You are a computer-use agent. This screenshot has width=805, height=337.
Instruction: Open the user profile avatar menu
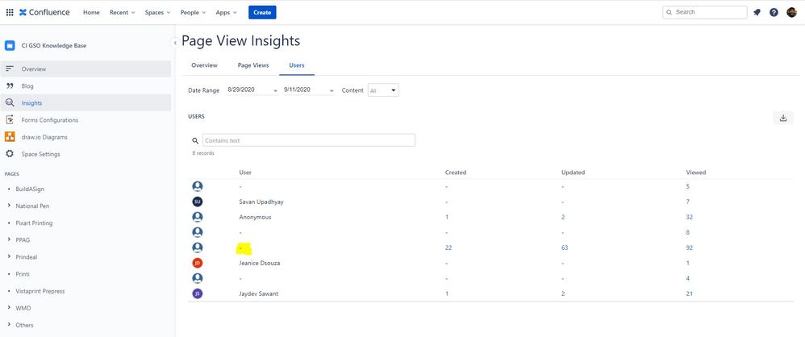pyautogui.click(x=791, y=12)
